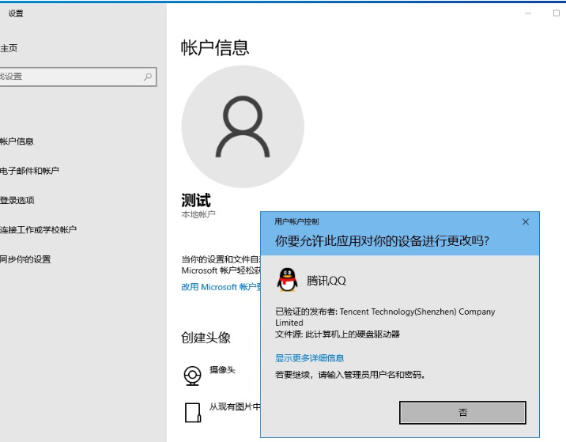Close the 用户帐户控制 dialog with the X

click(x=526, y=222)
